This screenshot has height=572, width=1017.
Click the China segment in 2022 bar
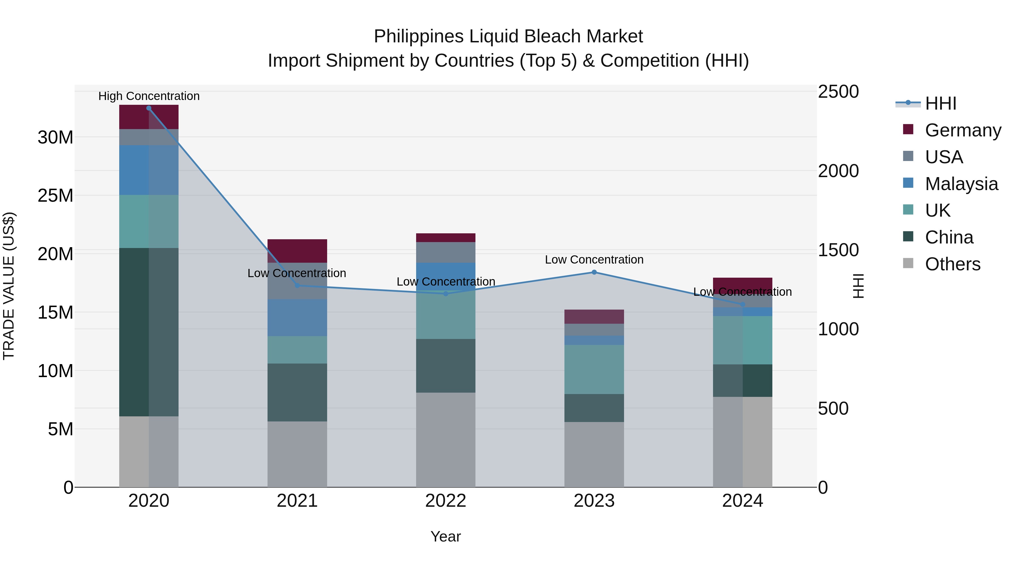click(446, 366)
